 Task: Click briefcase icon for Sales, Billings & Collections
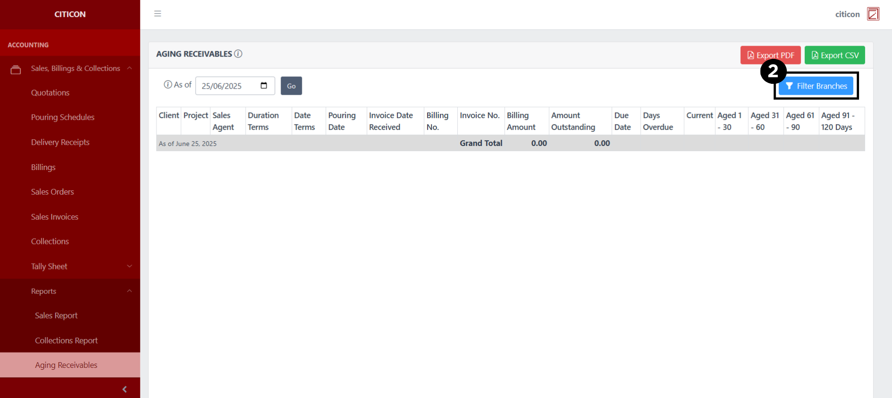(16, 70)
